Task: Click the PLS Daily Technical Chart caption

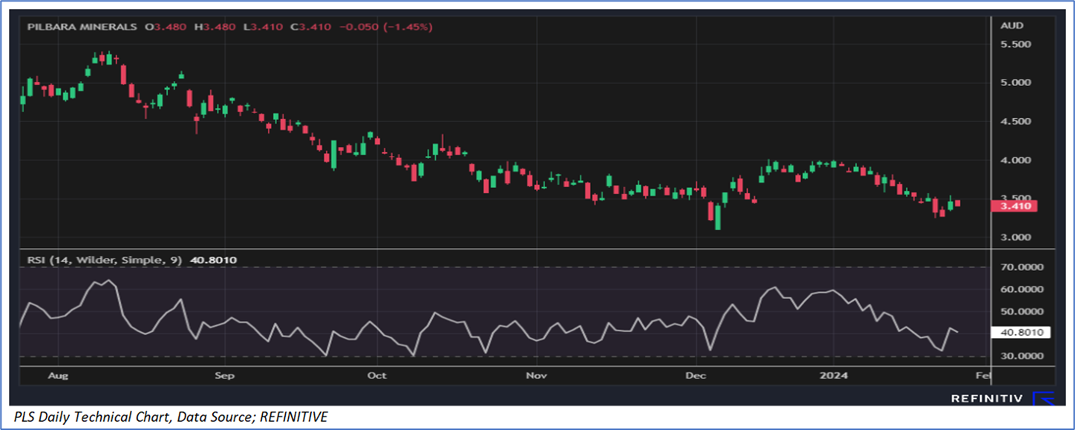Action: click(x=170, y=417)
